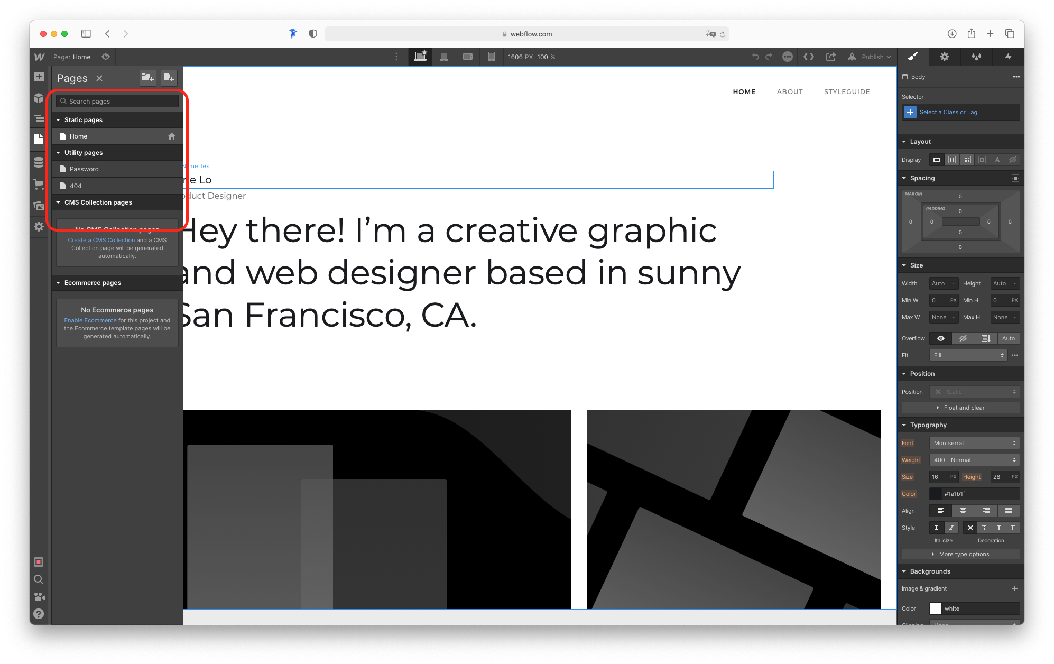Switch to the STYLEGUIDE nav link
This screenshot has height=664, width=1054.
pyautogui.click(x=847, y=91)
